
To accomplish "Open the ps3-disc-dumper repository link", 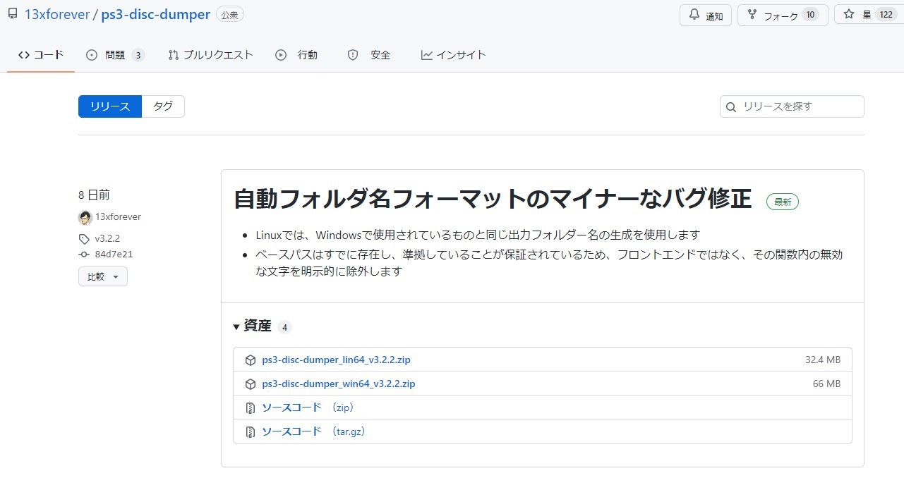I will click(155, 15).
